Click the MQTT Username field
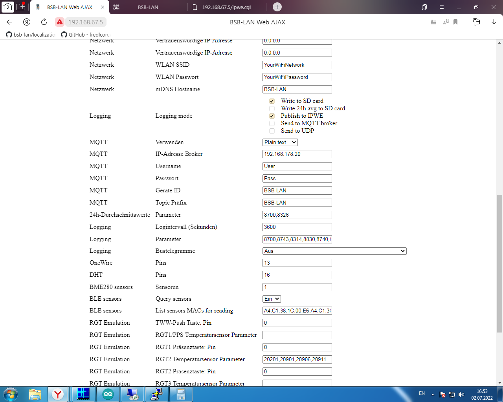This screenshot has height=402, width=503. click(297, 166)
